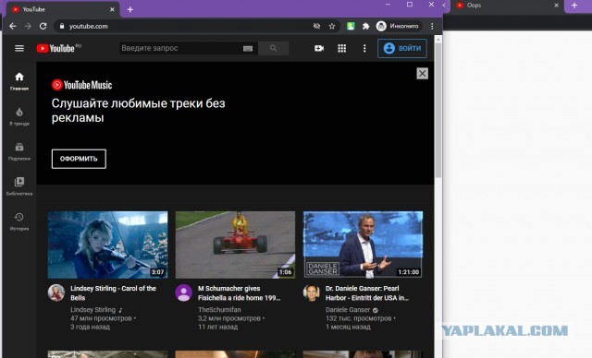
Task: Click the browser back arrow
Action: point(12,26)
